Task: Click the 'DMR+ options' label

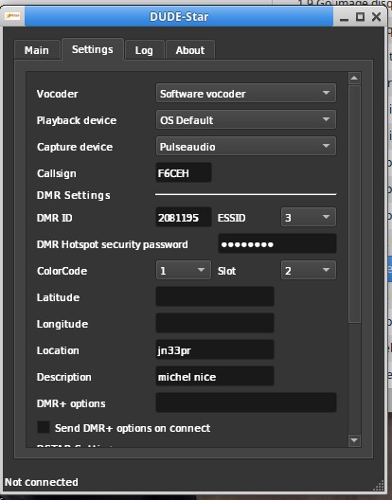Action: [x=71, y=403]
